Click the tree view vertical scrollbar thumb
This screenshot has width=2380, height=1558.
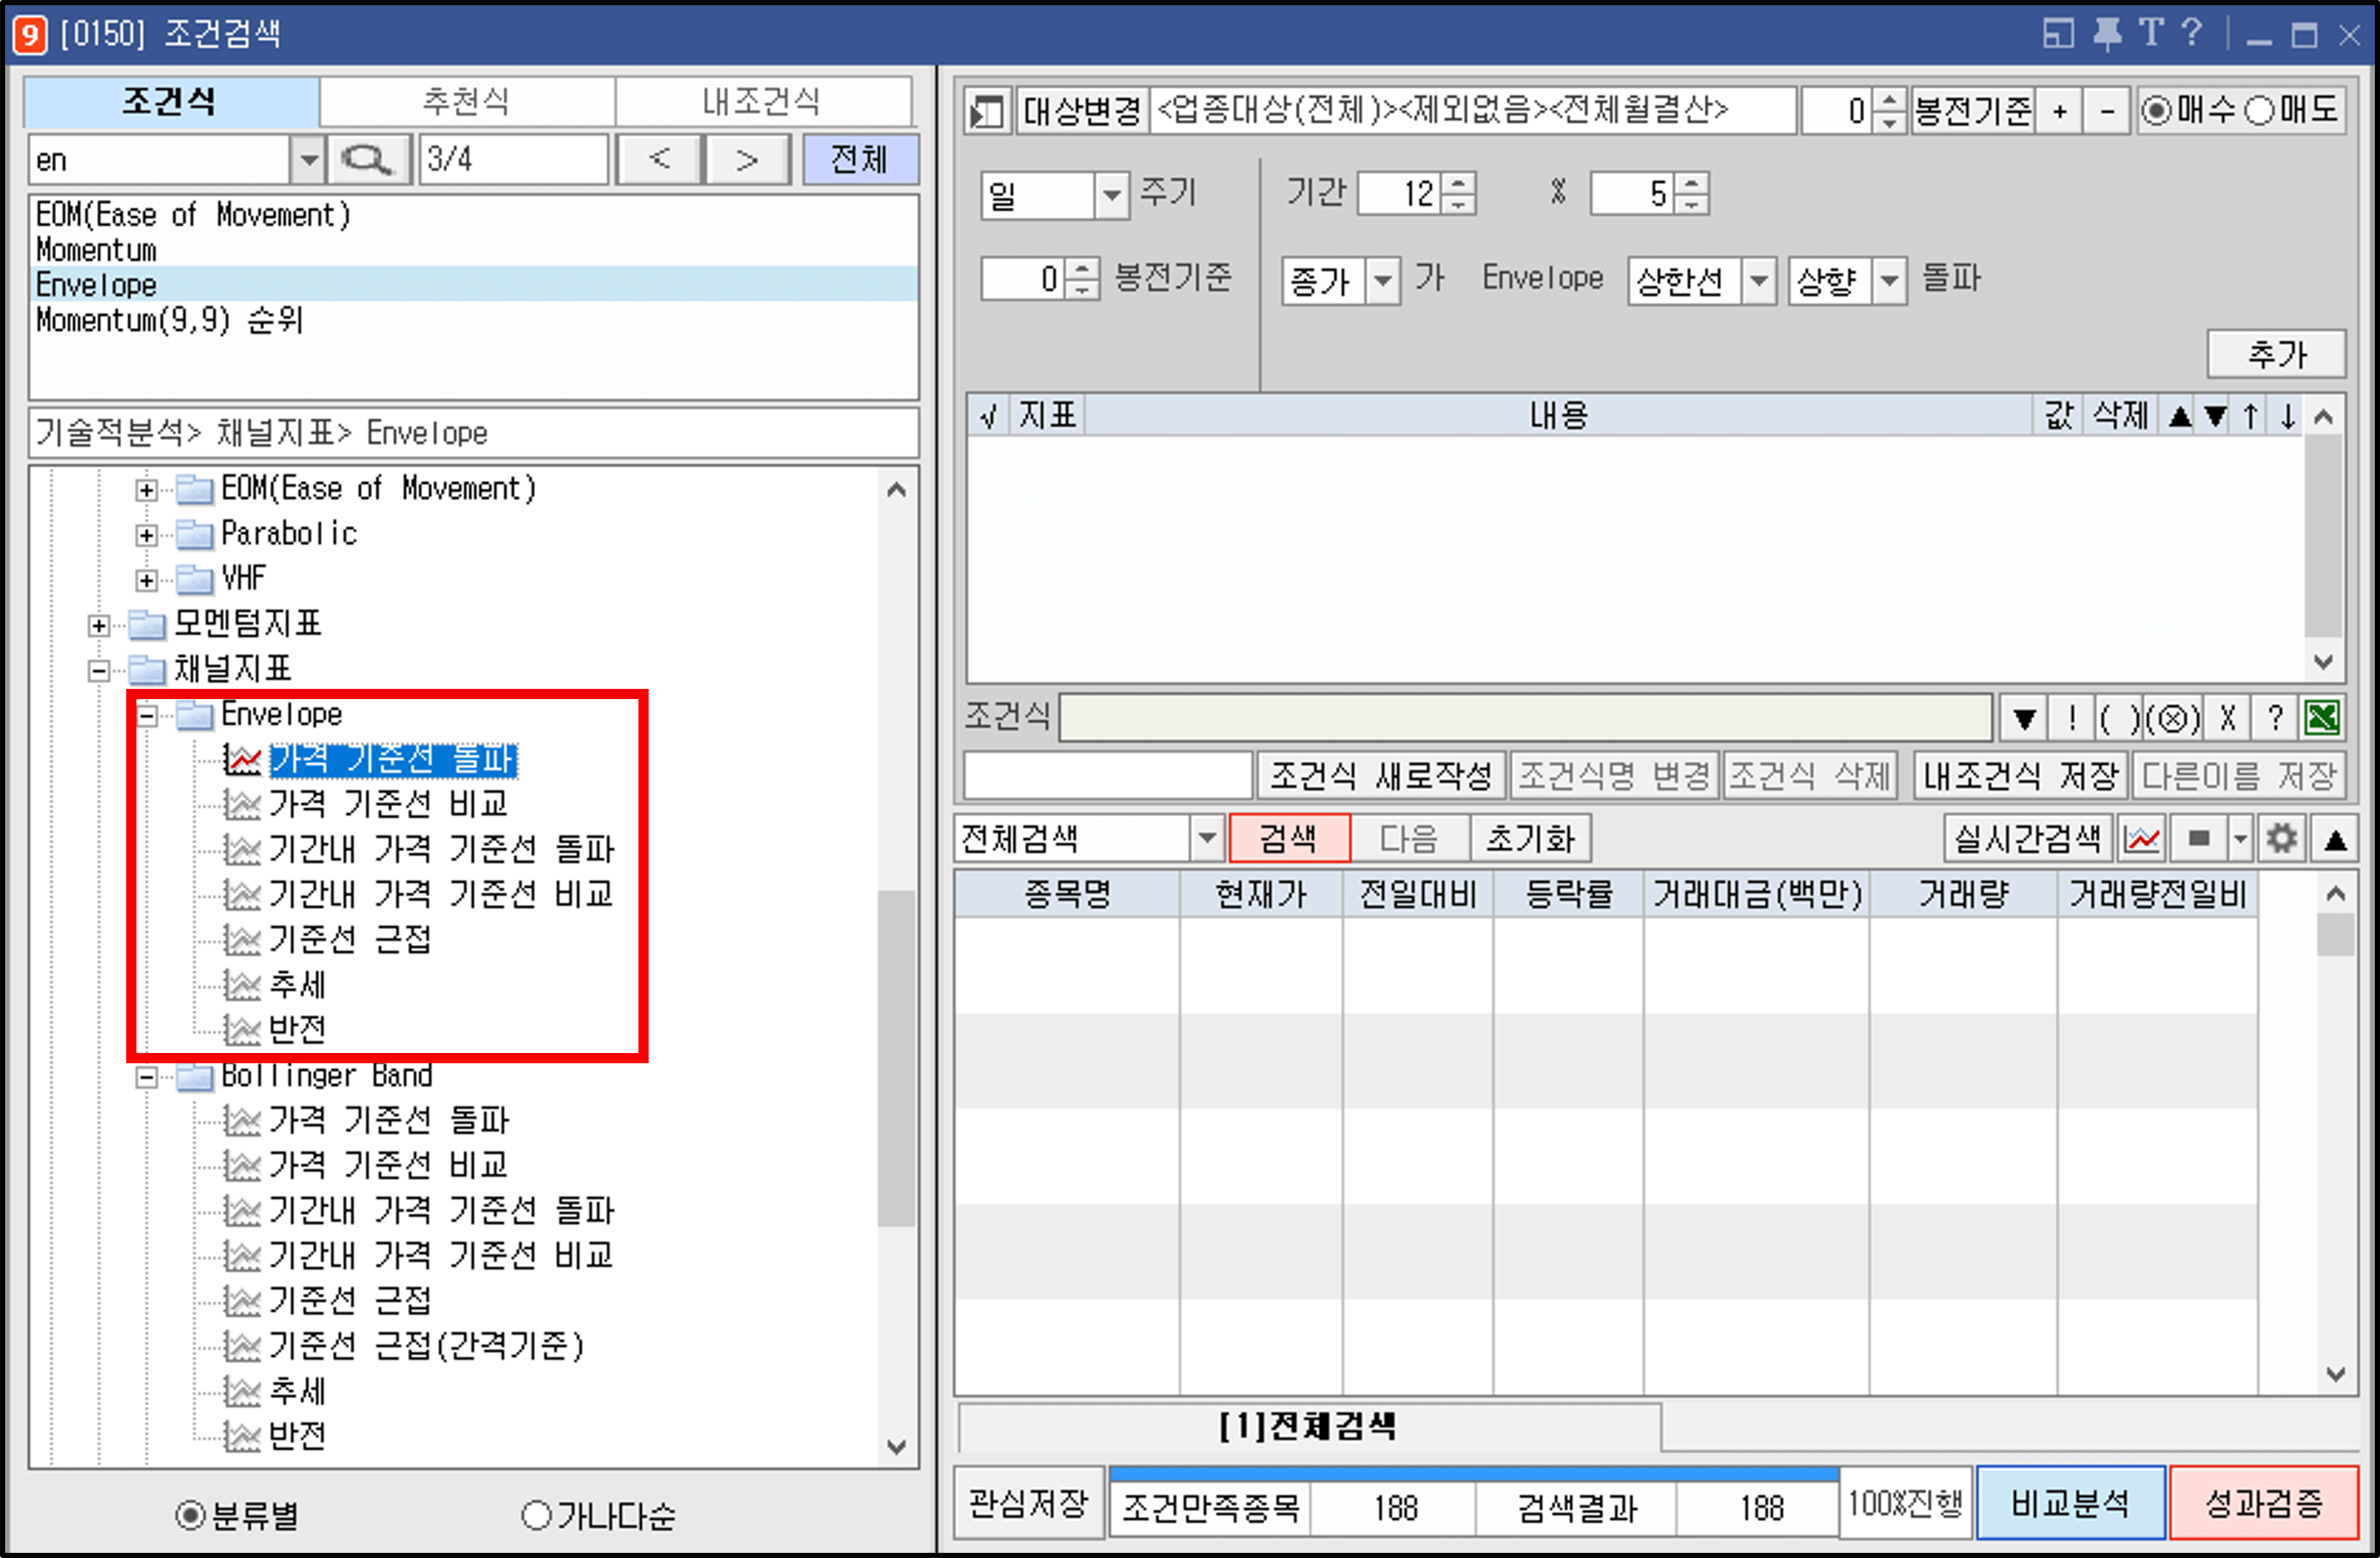pyautogui.click(x=896, y=1058)
